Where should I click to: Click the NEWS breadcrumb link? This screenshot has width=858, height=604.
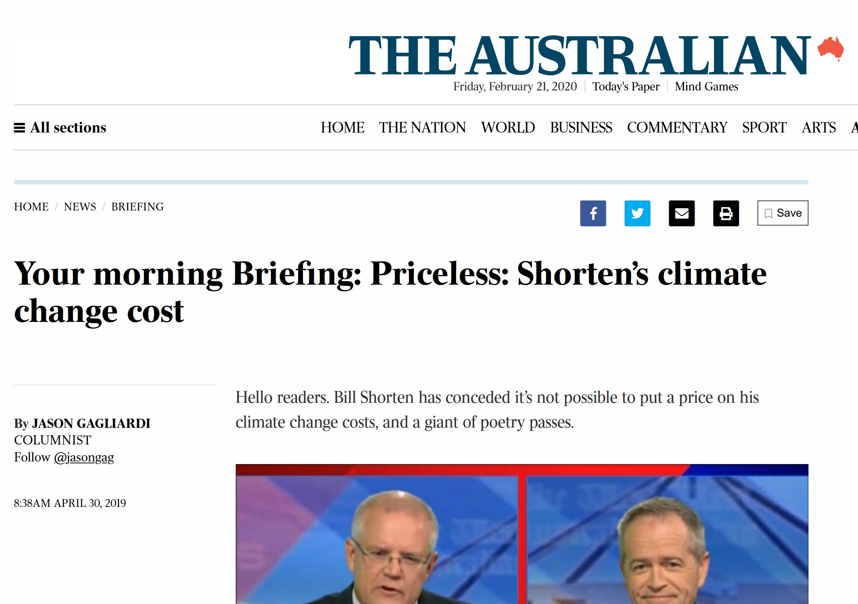(x=80, y=207)
